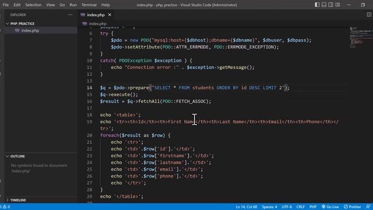The height and width of the screenshot is (210, 373).
Task: Toggle the bottom panel layout icon
Action: 324,5
